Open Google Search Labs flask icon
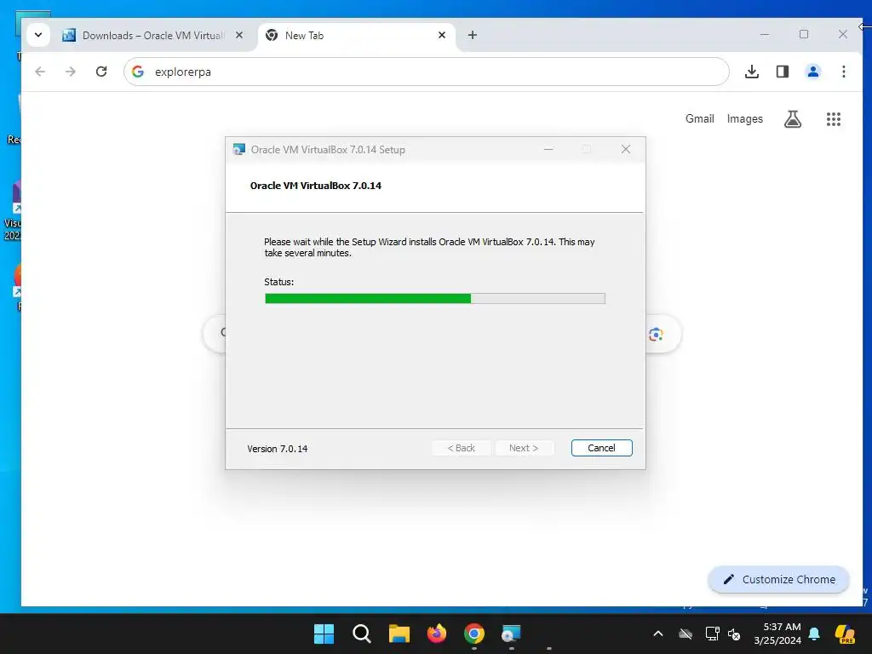The height and width of the screenshot is (654, 872). pos(793,119)
